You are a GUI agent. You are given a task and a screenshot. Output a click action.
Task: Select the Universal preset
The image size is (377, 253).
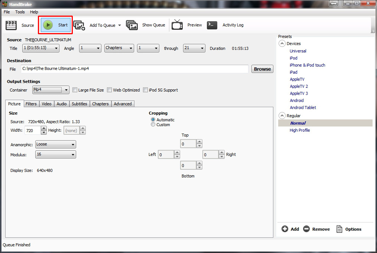(x=298, y=51)
